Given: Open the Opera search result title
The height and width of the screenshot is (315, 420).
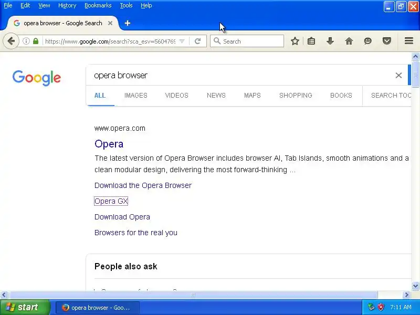Looking at the screenshot, I should click(x=109, y=144).
